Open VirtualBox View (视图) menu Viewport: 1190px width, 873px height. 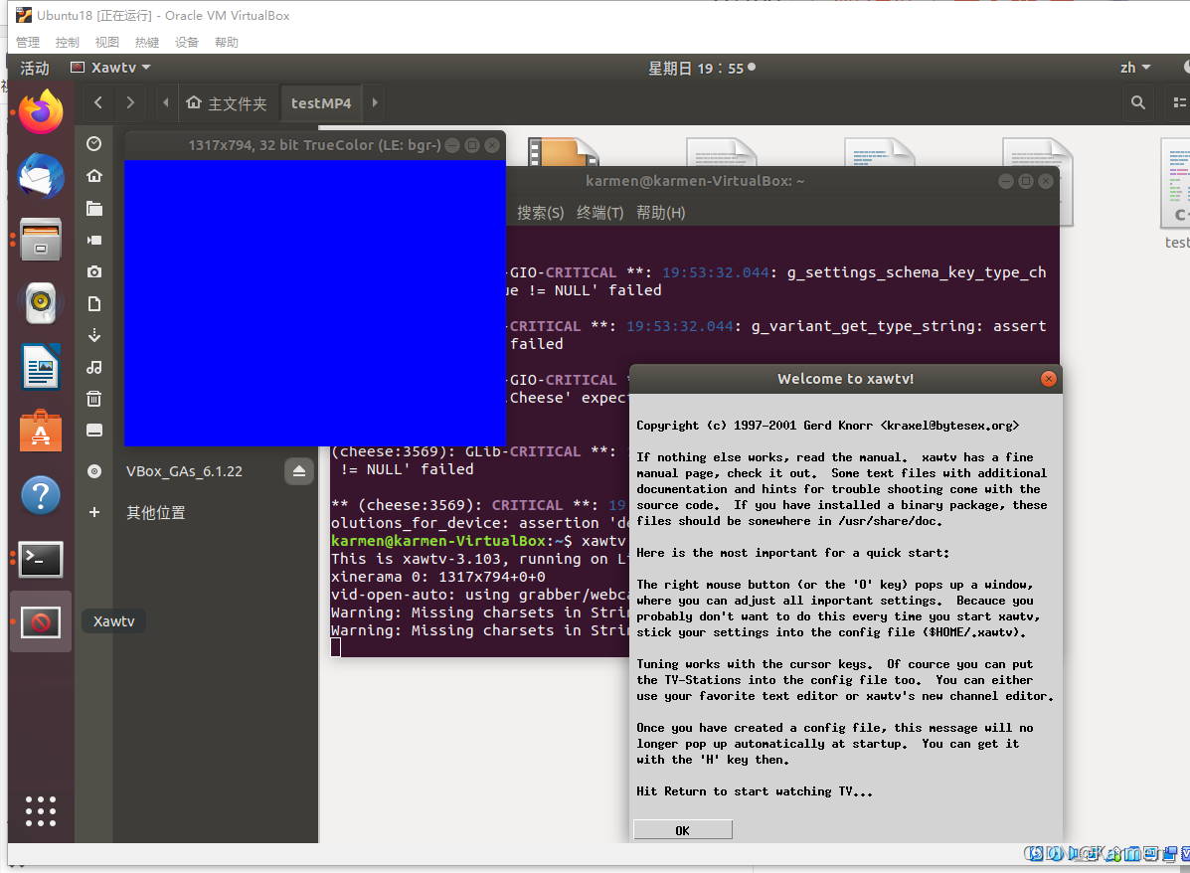pos(107,43)
